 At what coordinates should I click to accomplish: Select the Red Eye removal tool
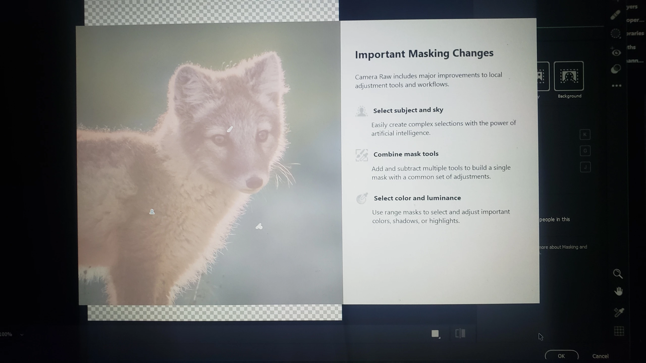(x=616, y=53)
